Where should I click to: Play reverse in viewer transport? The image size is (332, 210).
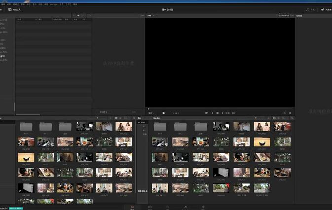point(212,113)
